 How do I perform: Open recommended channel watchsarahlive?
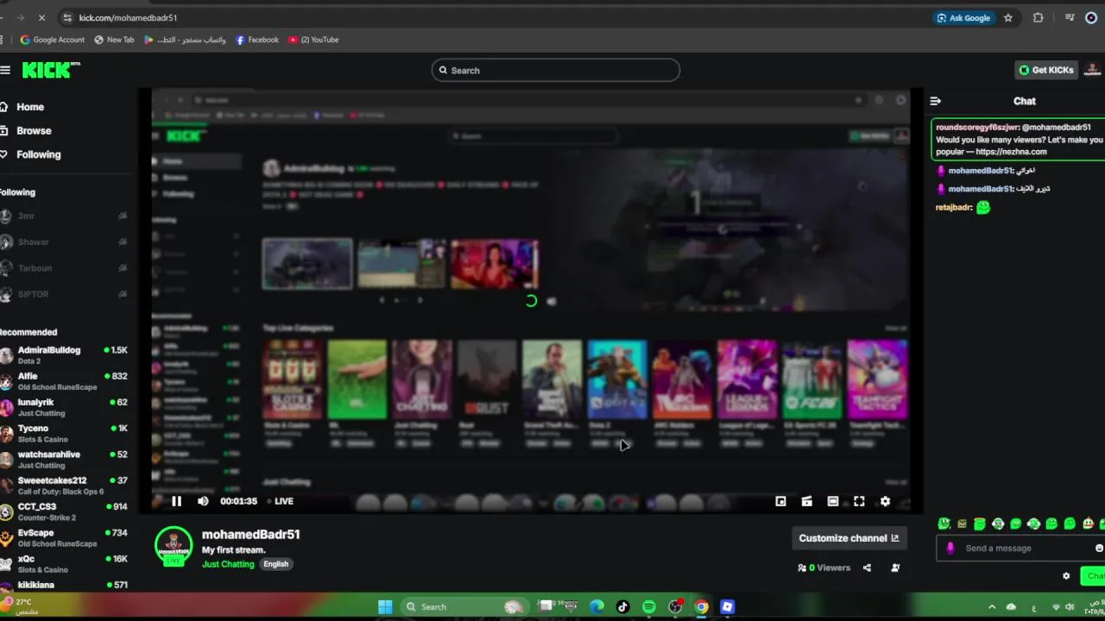tap(65, 460)
